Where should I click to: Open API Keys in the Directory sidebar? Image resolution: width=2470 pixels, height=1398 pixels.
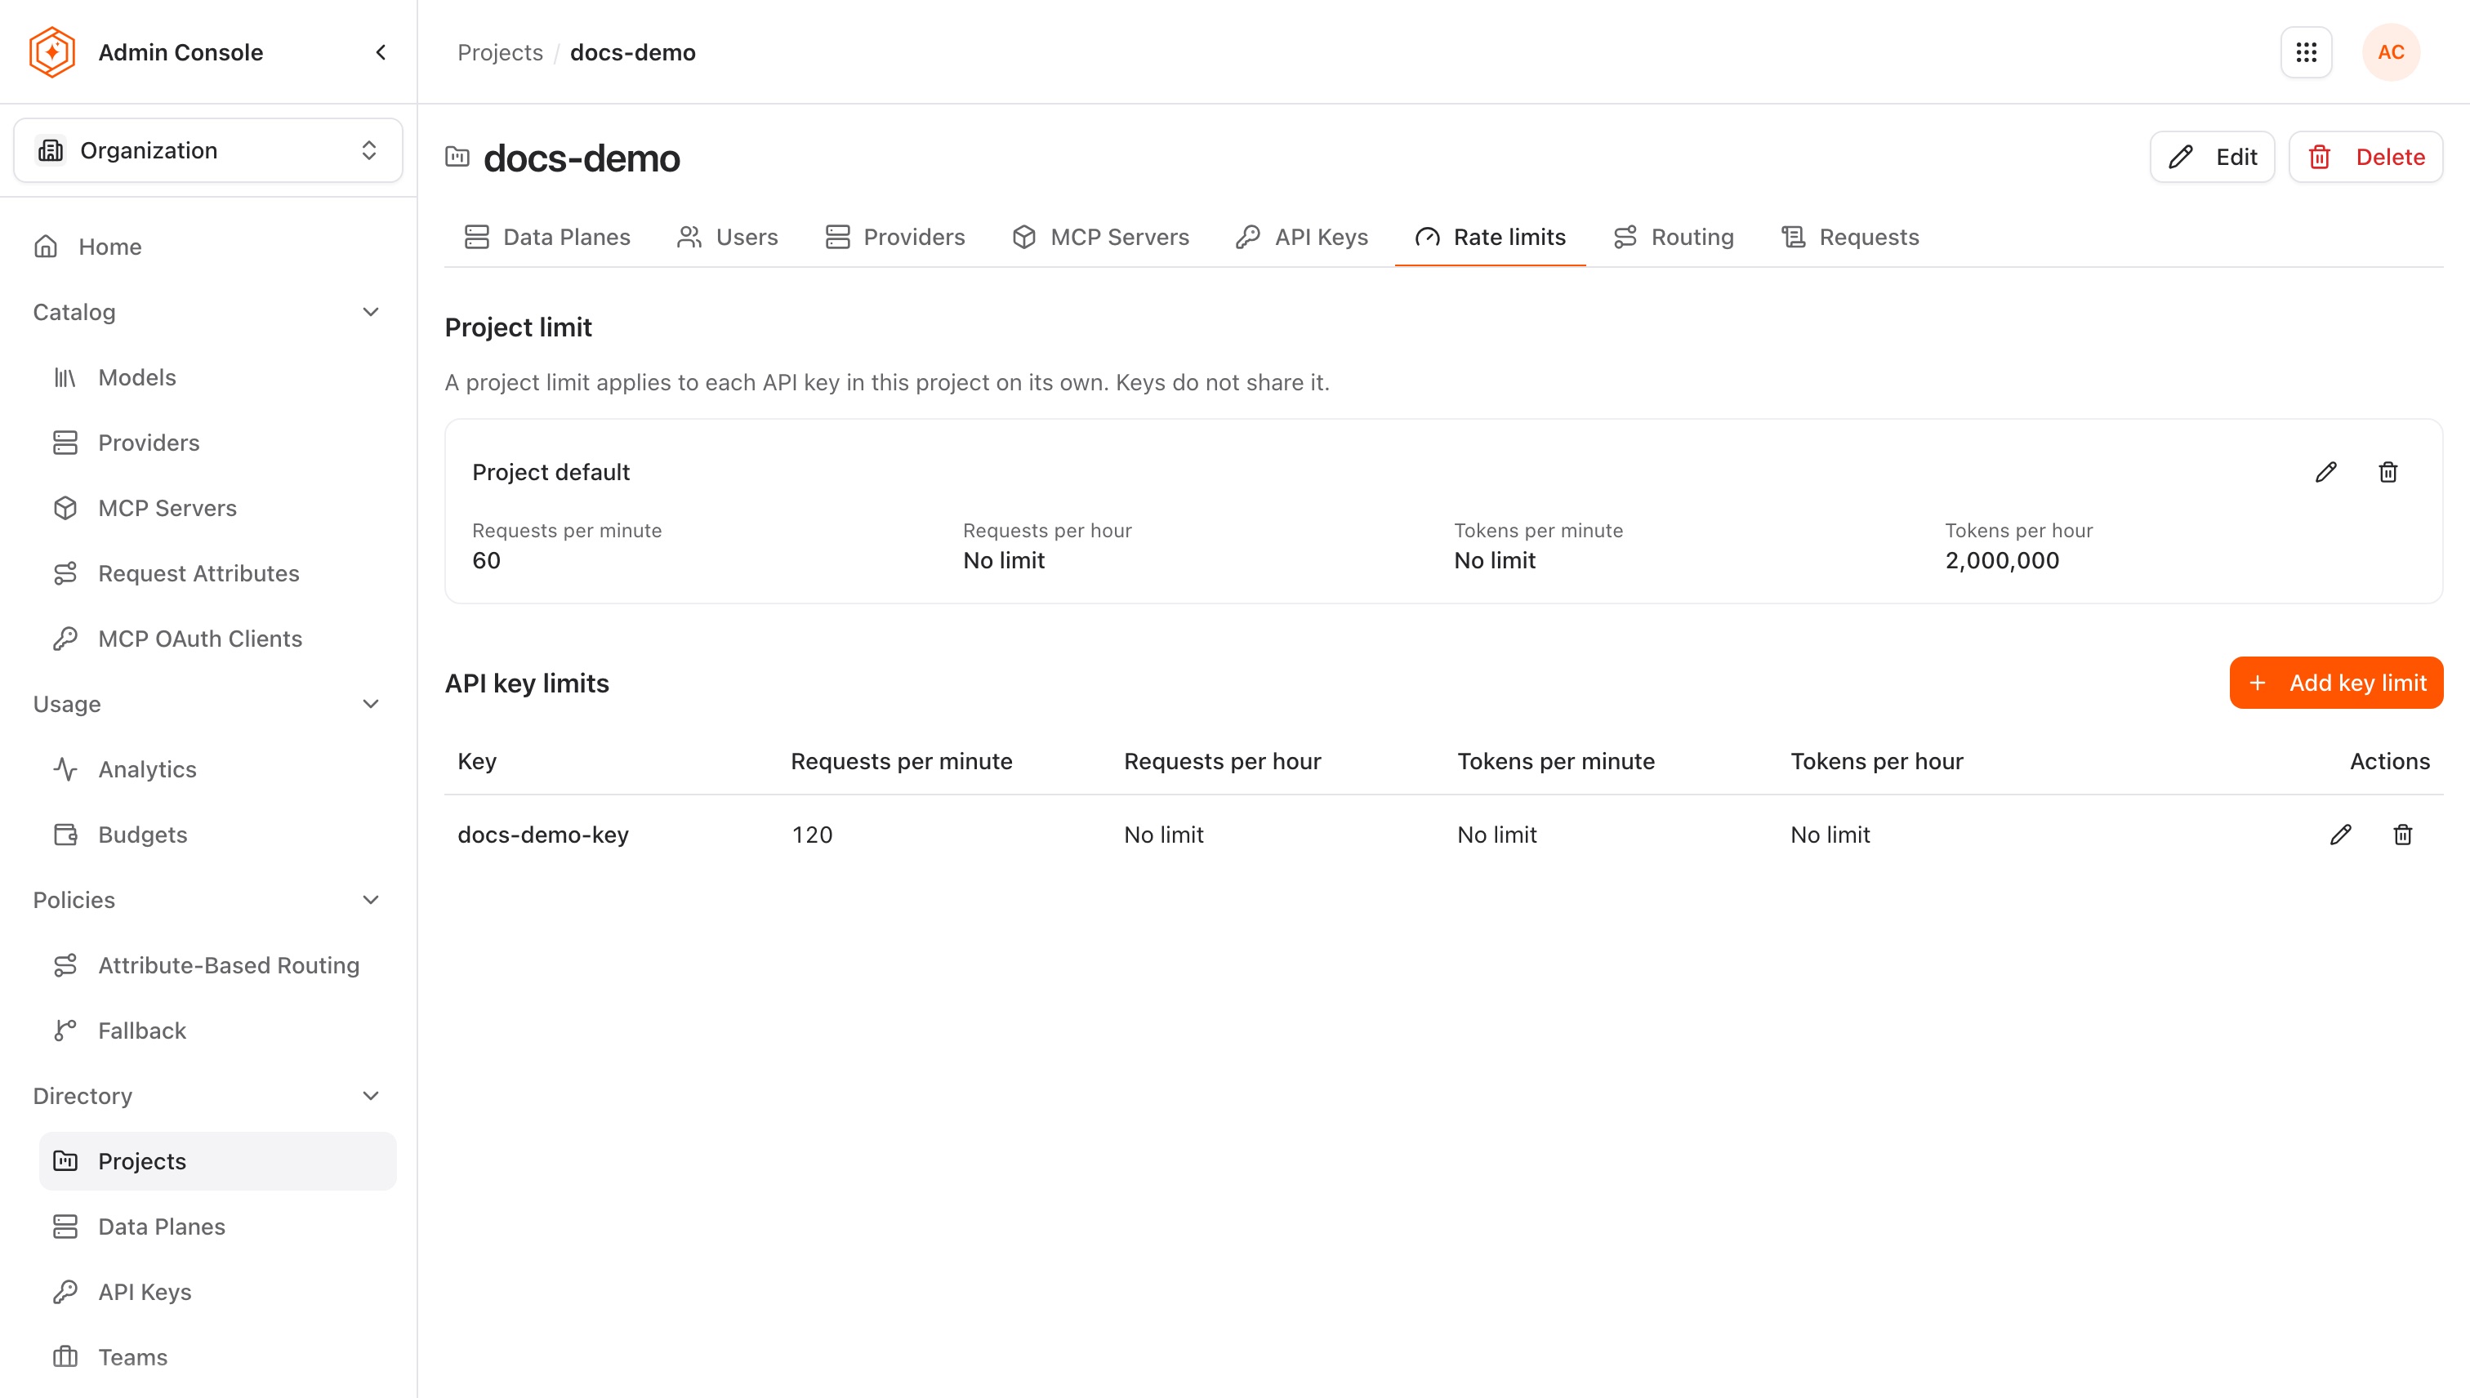[x=217, y=1291]
